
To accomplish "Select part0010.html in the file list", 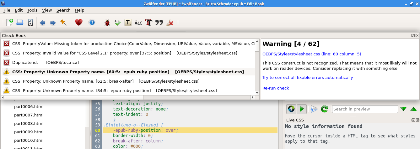I will point(29,140).
